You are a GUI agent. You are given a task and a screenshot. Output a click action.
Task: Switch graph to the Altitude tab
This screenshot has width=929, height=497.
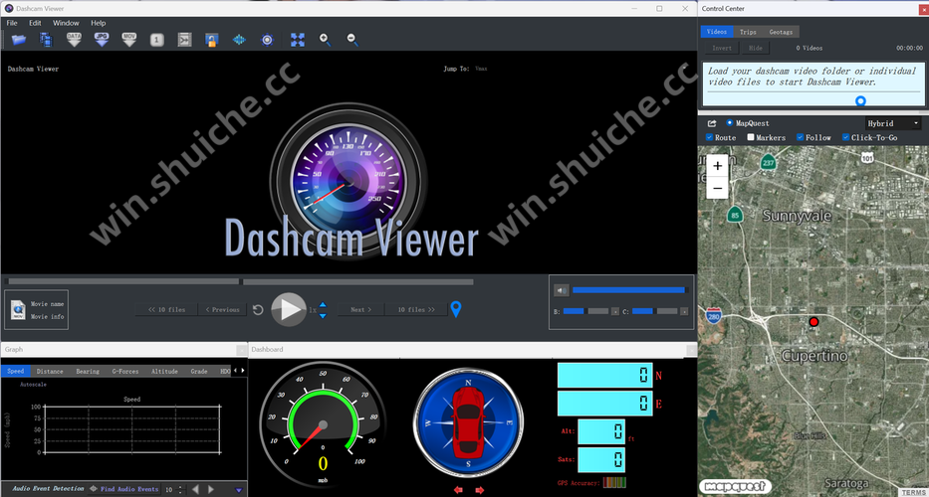pos(164,372)
